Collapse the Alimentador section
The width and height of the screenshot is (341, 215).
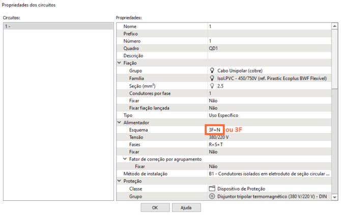(x=119, y=123)
